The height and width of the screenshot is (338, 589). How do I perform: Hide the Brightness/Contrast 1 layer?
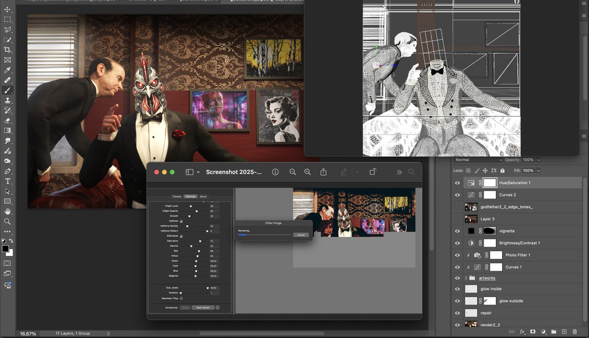coord(457,243)
